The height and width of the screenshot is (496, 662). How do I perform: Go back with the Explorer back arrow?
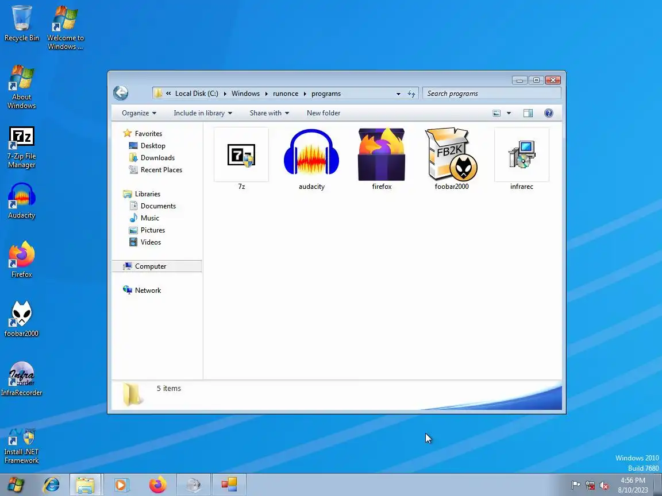(121, 93)
